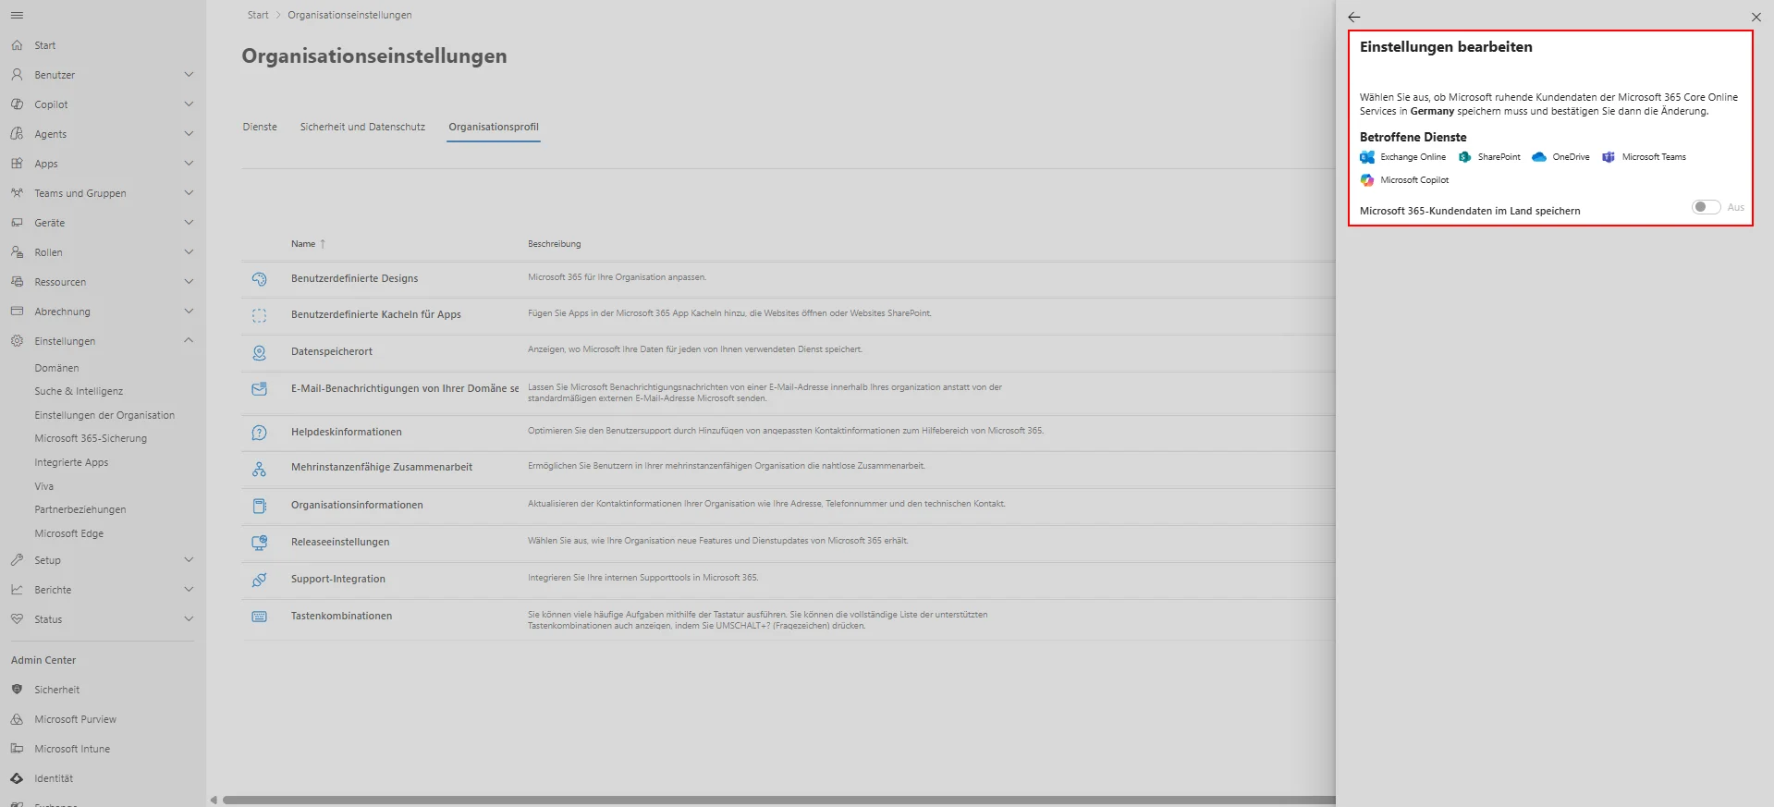The width and height of the screenshot is (1774, 807).
Task: Click the Mehrinstanzenfähige Zusammenarbeit icon
Action: click(x=259, y=469)
